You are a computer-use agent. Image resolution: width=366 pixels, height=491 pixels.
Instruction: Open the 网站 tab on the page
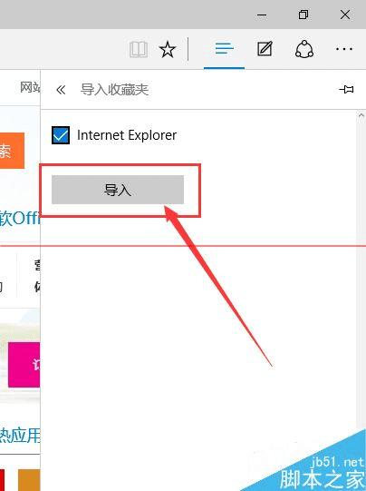(30, 87)
